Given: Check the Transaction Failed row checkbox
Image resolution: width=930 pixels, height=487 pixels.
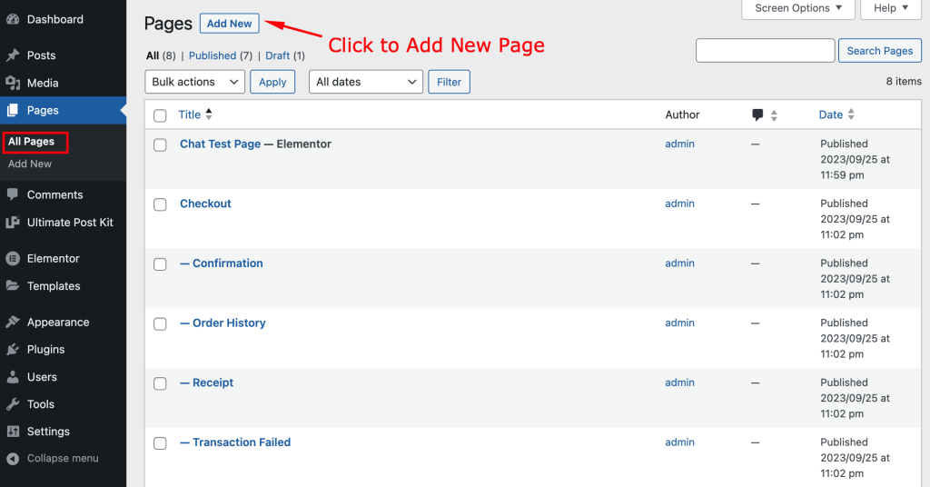Looking at the screenshot, I should [x=160, y=443].
